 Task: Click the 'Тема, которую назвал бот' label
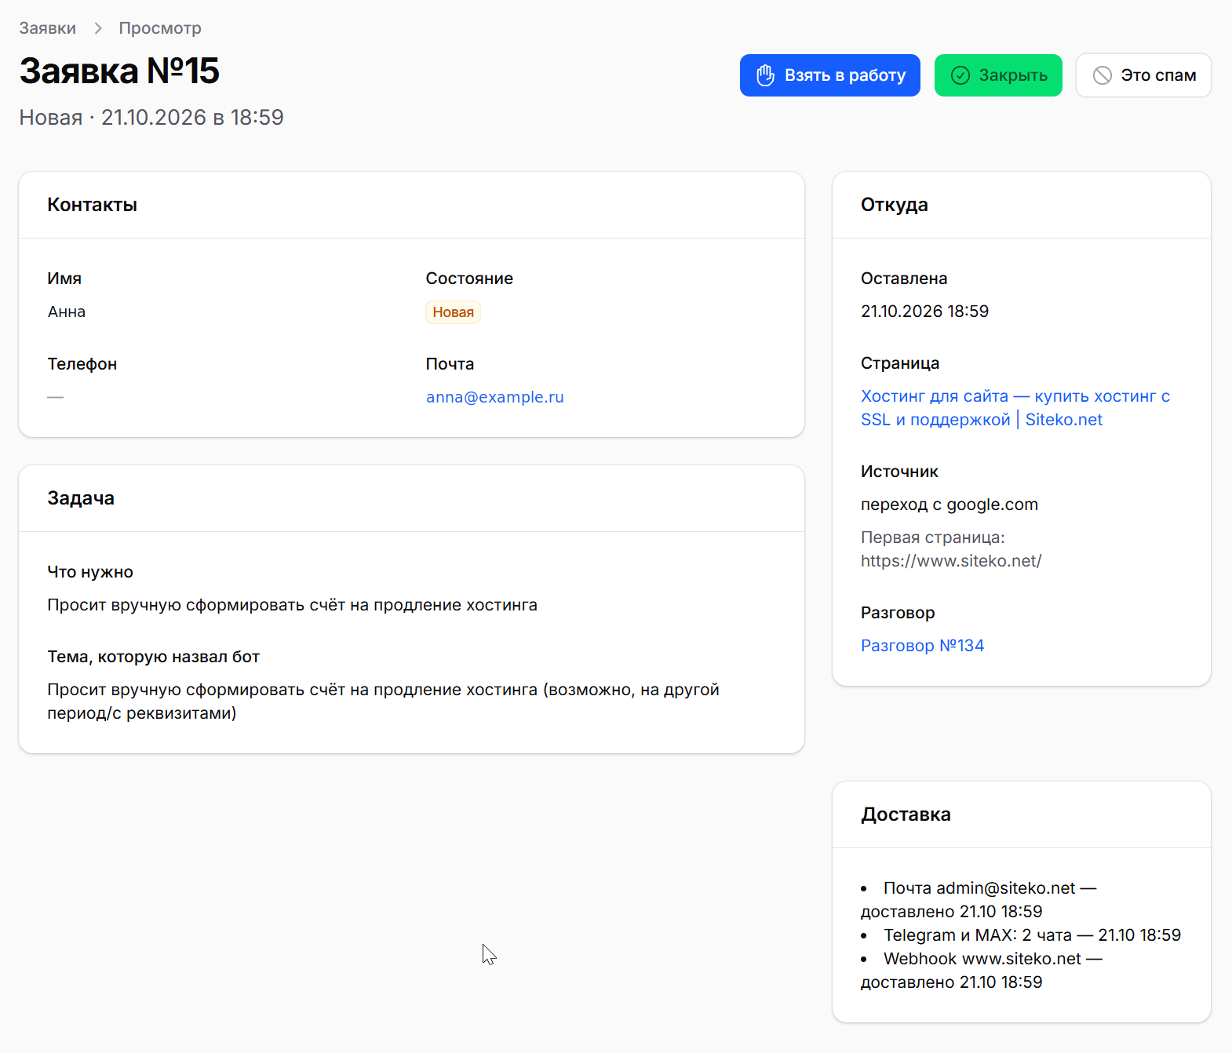[x=154, y=657]
